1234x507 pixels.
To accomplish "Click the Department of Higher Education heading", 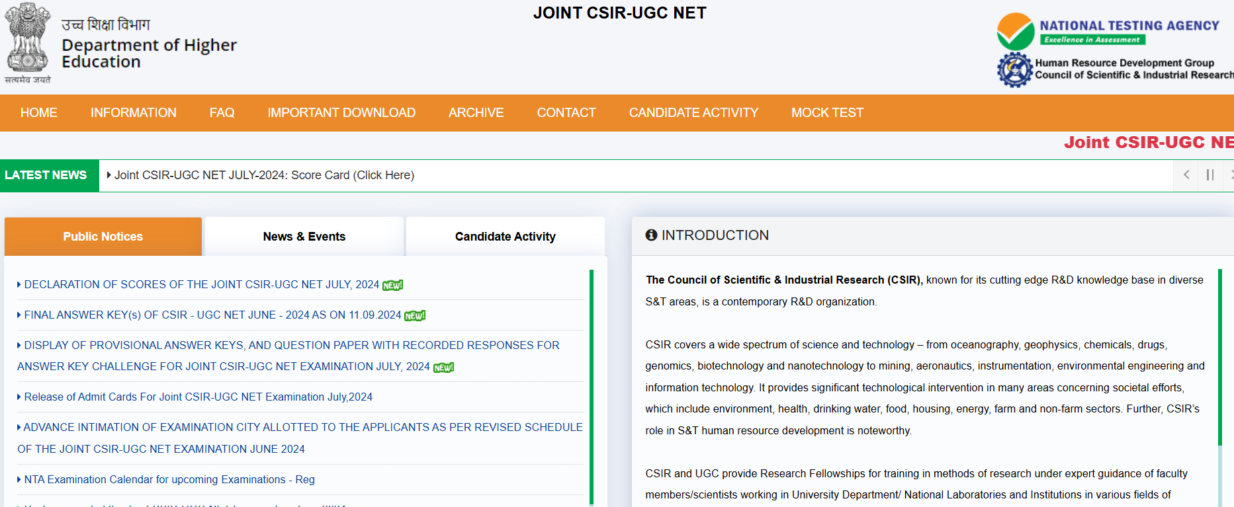I will [x=149, y=53].
